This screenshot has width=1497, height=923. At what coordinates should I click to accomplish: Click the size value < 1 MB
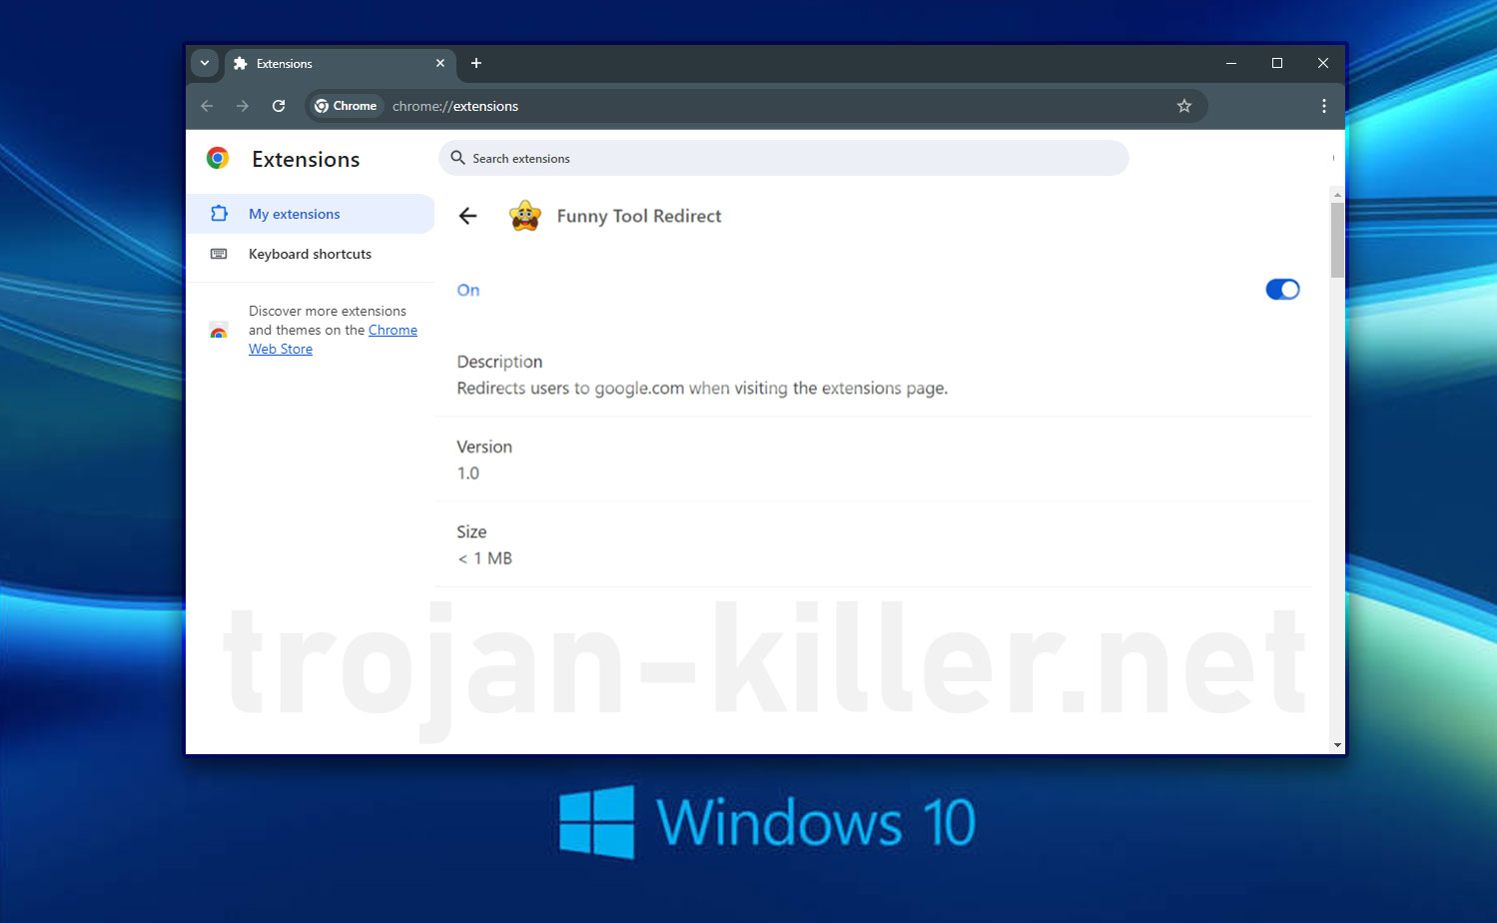tap(485, 558)
